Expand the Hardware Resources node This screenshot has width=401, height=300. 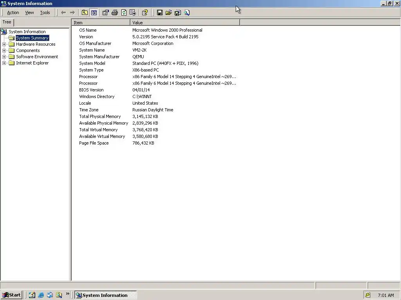coord(4,44)
